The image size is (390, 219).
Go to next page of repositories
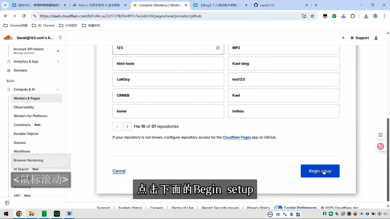click(127, 126)
